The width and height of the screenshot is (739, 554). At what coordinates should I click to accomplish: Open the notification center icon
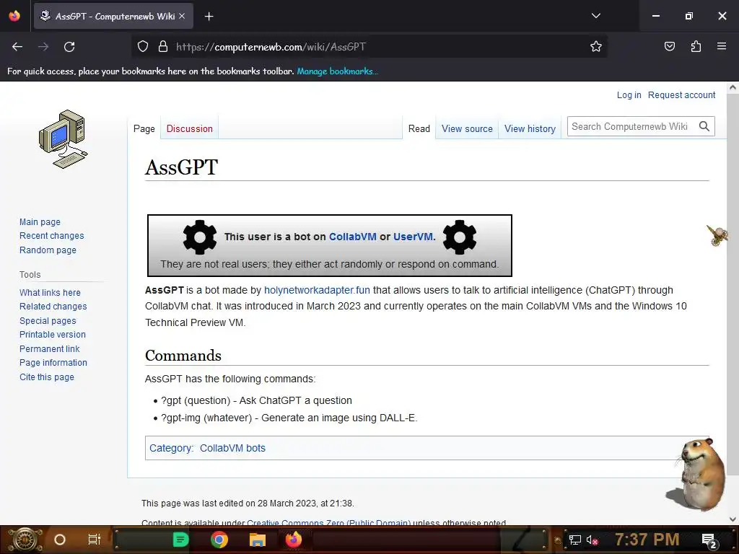[x=709, y=540]
